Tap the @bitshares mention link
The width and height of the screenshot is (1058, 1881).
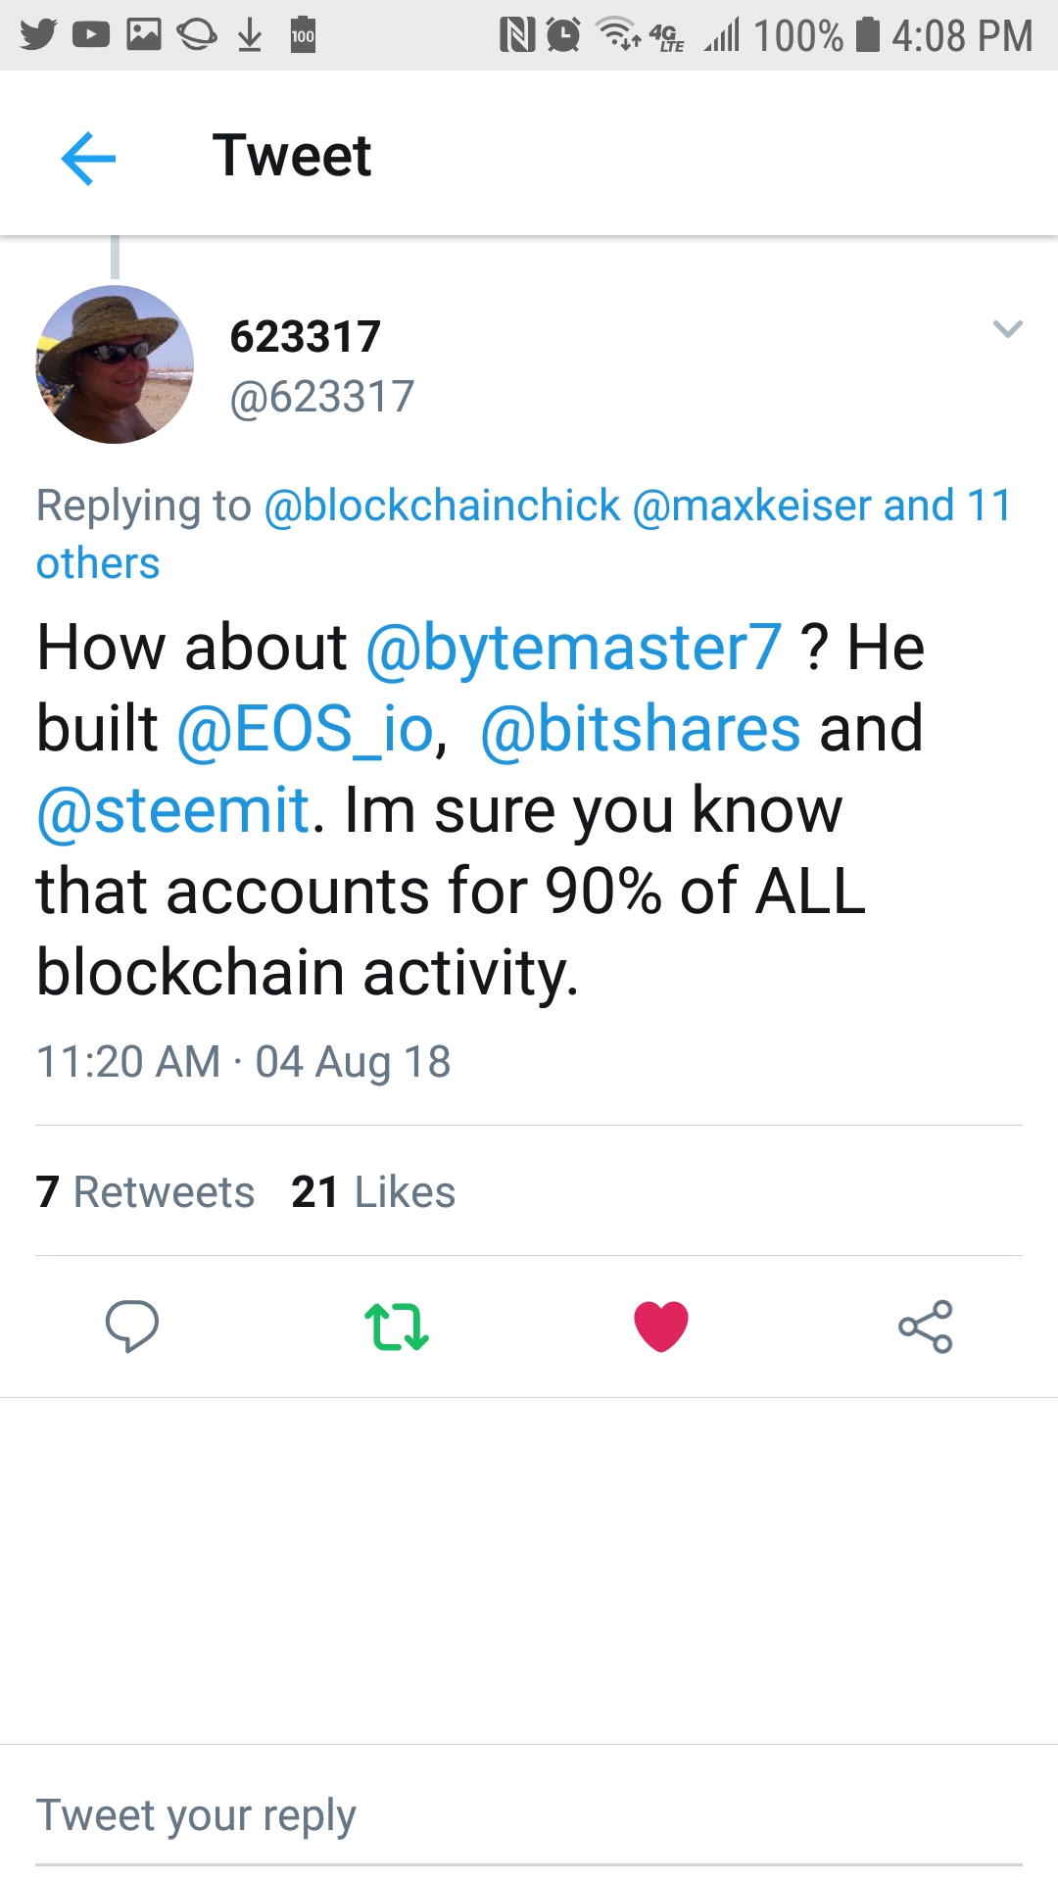coord(641,729)
